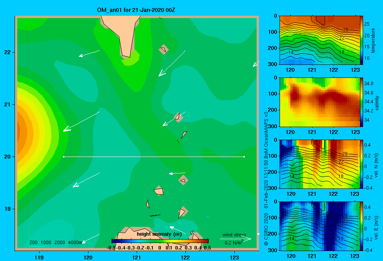Image resolution: width=383 pixels, height=261 pixels.
Task: Click the west endpoint of the transect line
Action: (64, 157)
